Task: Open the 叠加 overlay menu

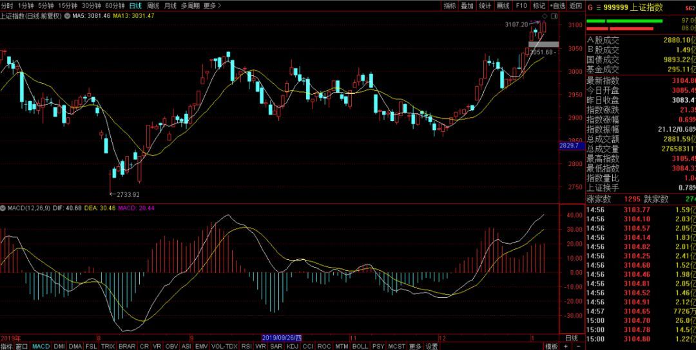Action: click(467, 5)
